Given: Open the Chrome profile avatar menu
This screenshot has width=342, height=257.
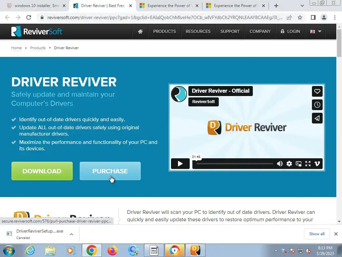Looking at the screenshot, I should (x=324, y=17).
